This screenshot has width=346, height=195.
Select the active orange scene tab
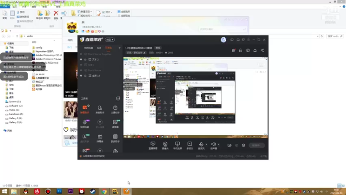tap(109, 48)
